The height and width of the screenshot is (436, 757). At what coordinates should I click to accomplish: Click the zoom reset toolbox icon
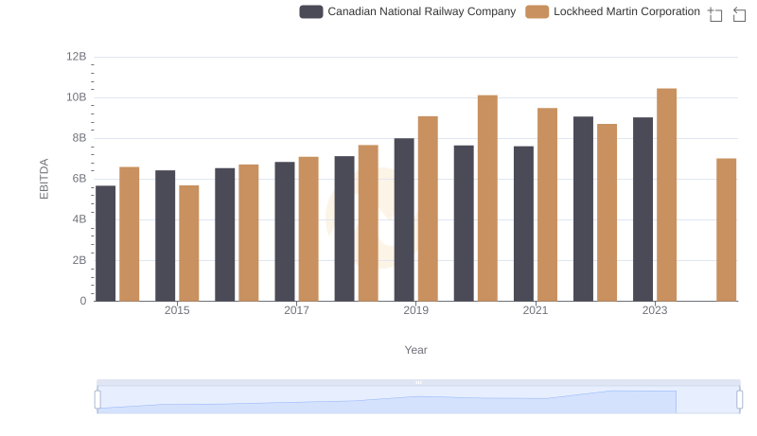point(739,14)
